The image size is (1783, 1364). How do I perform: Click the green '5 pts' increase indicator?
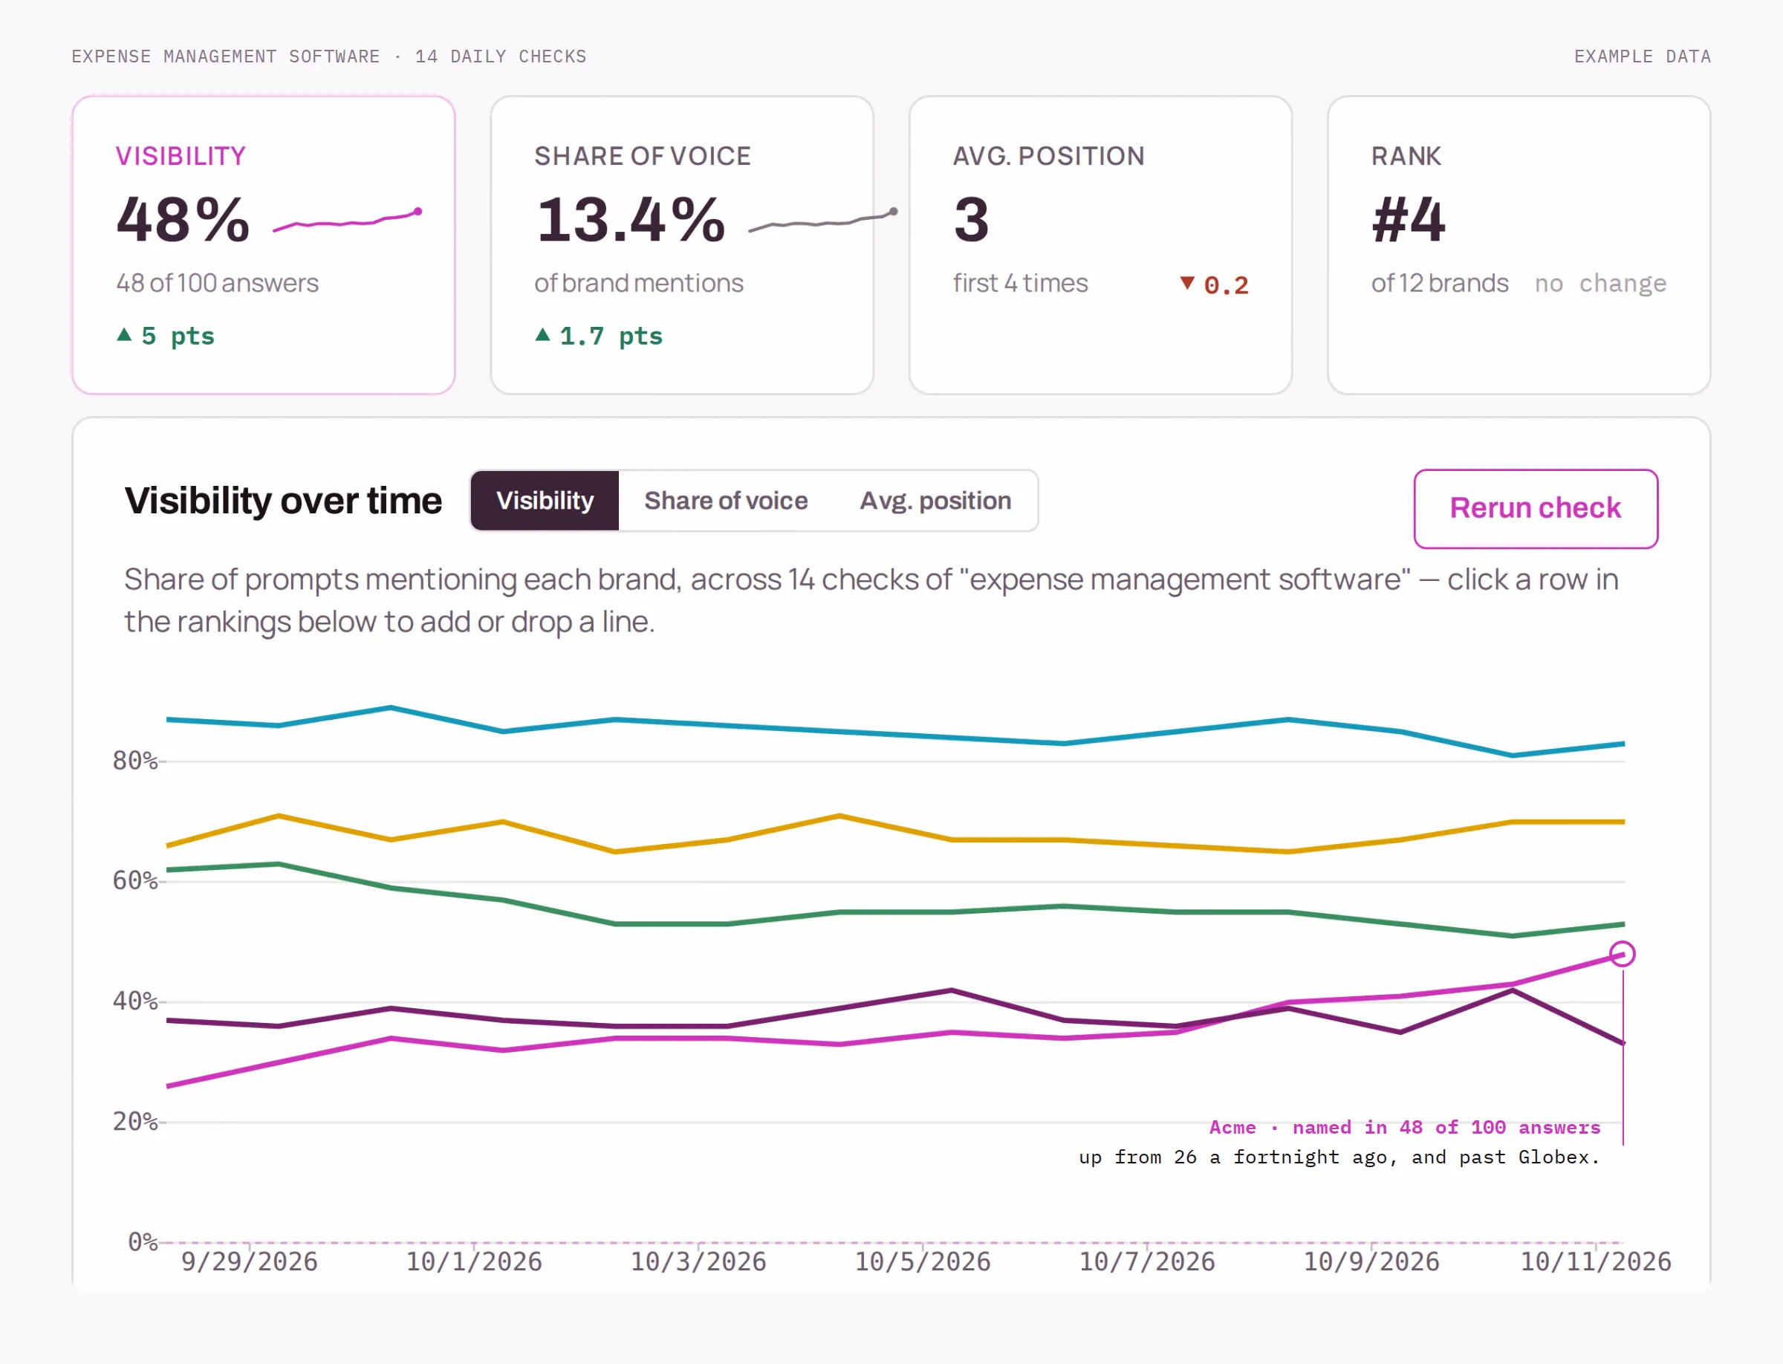(x=166, y=335)
